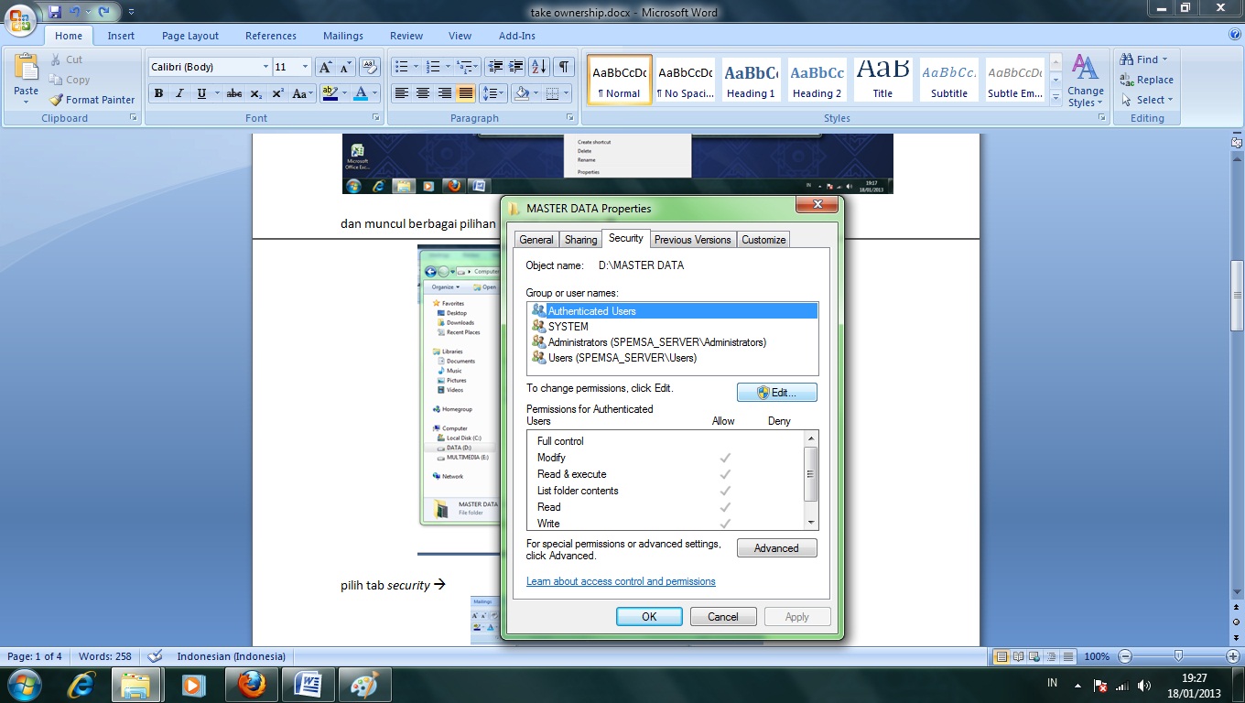Apply font color swatch
This screenshot has height=703, width=1245.
click(x=361, y=93)
